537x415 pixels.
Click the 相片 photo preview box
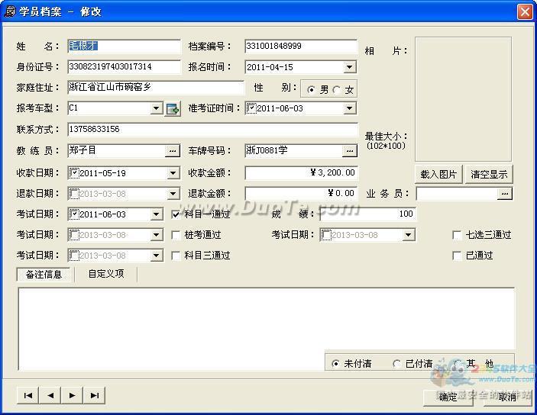(464, 99)
